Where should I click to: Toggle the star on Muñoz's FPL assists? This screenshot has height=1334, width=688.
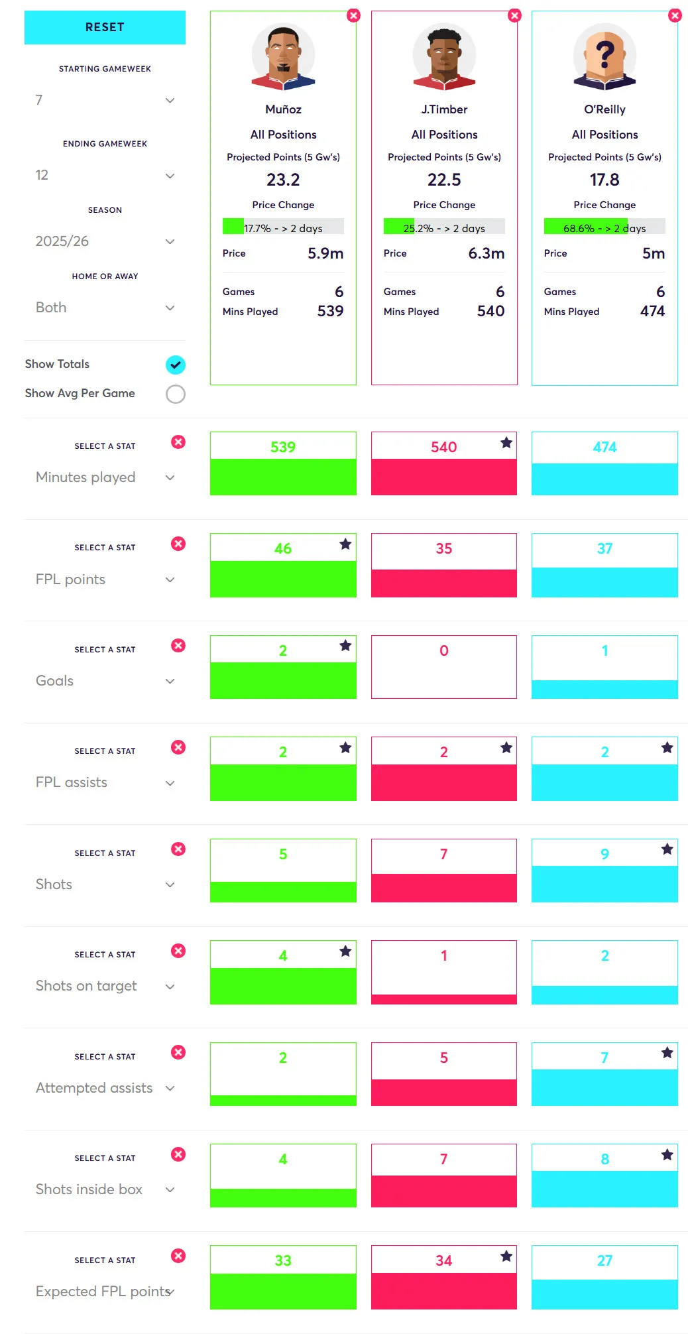[x=345, y=747]
